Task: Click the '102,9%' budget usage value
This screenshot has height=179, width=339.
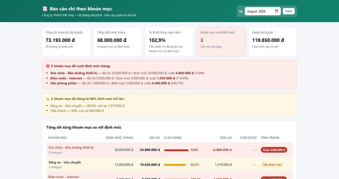Action: point(157,40)
